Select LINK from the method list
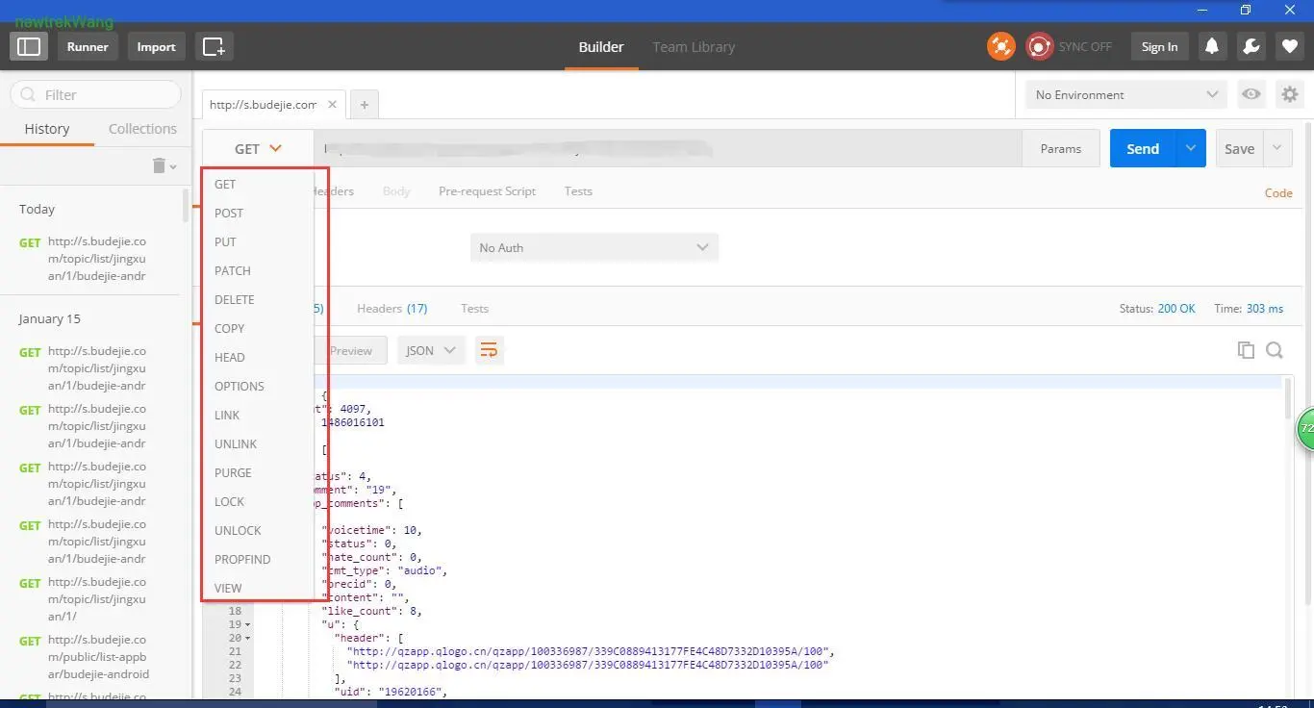The image size is (1314, 708). click(x=258, y=415)
